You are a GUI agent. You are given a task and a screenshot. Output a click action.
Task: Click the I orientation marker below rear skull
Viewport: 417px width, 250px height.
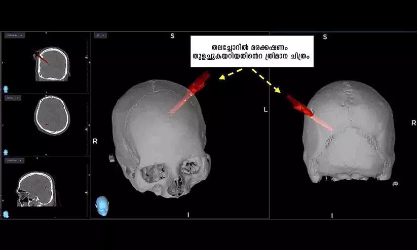[332, 215]
